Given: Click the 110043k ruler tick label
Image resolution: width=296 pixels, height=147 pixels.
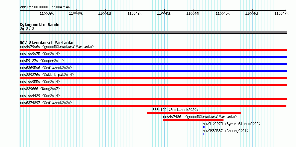Looking at the screenshot, I should (x=164, y=13).
